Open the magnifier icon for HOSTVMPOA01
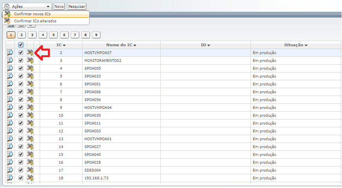 [10, 139]
